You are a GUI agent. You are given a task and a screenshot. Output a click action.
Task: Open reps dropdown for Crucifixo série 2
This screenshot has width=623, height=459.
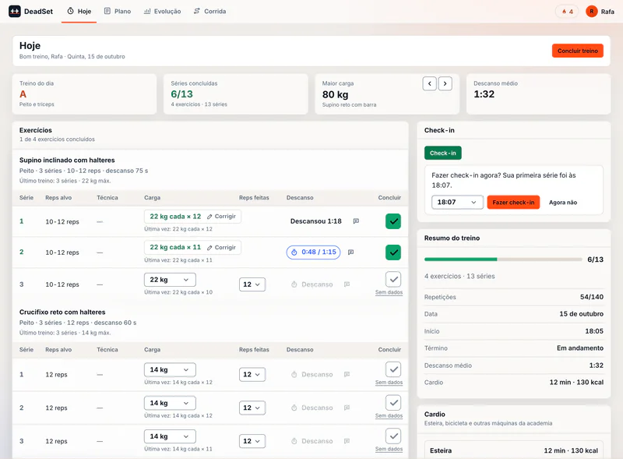pyautogui.click(x=252, y=408)
